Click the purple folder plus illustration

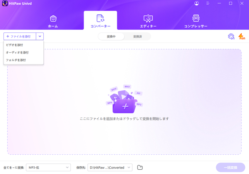pyautogui.click(x=124, y=99)
